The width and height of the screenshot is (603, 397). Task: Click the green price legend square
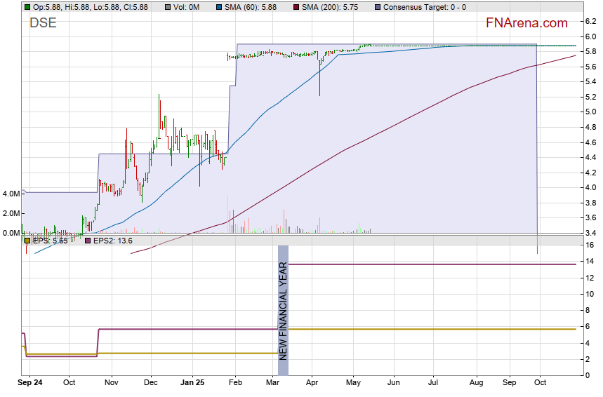(27, 7)
